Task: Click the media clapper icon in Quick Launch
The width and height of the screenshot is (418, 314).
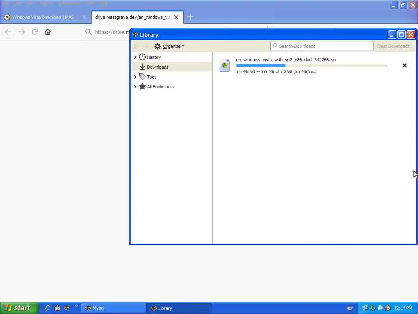Action: click(57, 308)
